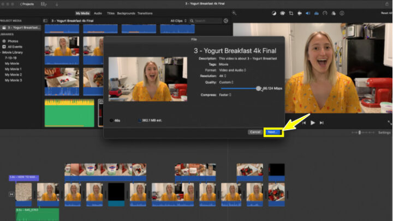
Task: Switch to My Media tab
Action: pyautogui.click(x=82, y=13)
